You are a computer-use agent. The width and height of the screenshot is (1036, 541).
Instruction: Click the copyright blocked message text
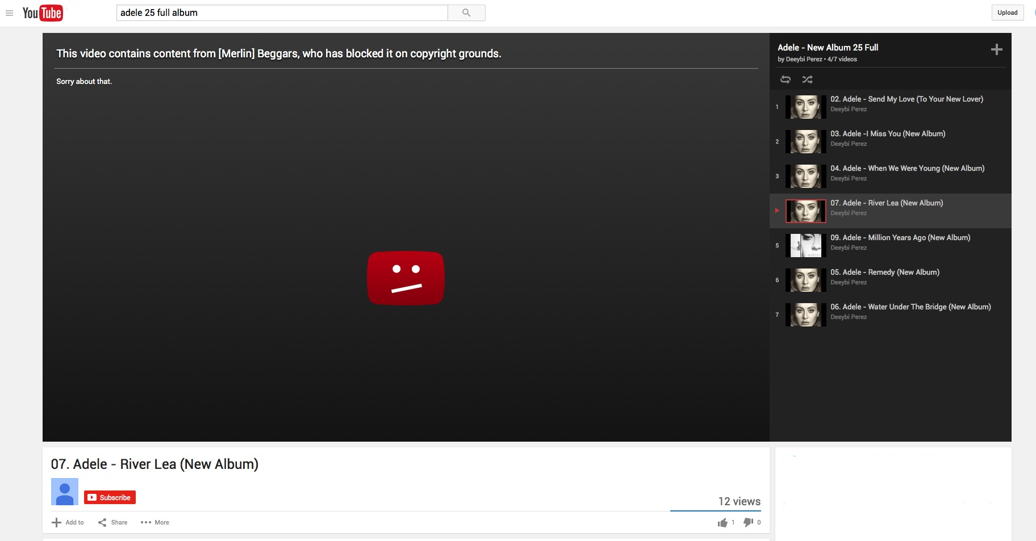tap(278, 54)
